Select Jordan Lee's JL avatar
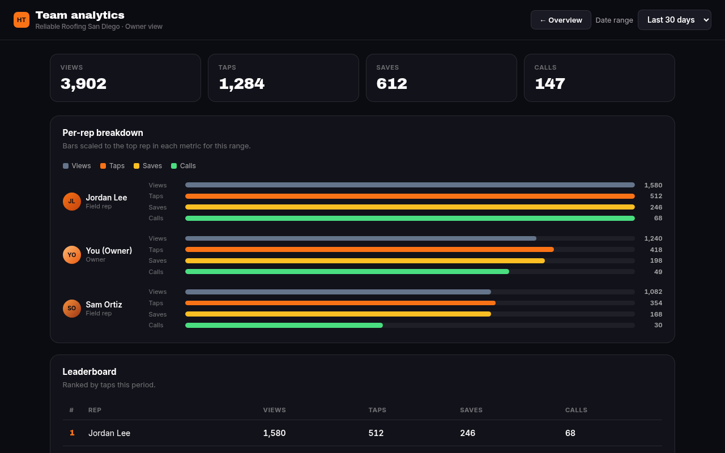725x453 pixels. pos(72,202)
